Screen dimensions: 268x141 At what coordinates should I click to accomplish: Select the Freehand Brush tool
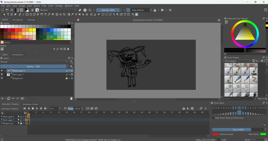(20, 15)
